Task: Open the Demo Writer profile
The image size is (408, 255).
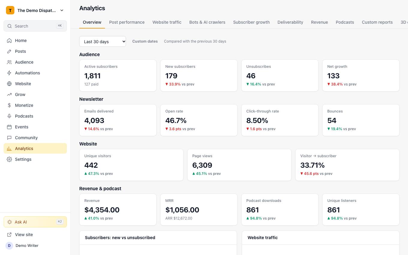Action: [x=35, y=245]
